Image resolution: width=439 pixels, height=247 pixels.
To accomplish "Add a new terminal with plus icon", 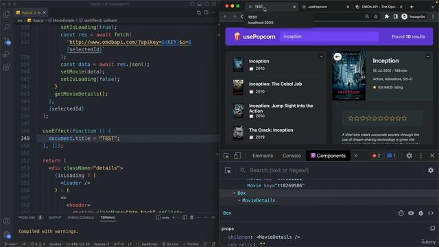I will [x=174, y=217].
